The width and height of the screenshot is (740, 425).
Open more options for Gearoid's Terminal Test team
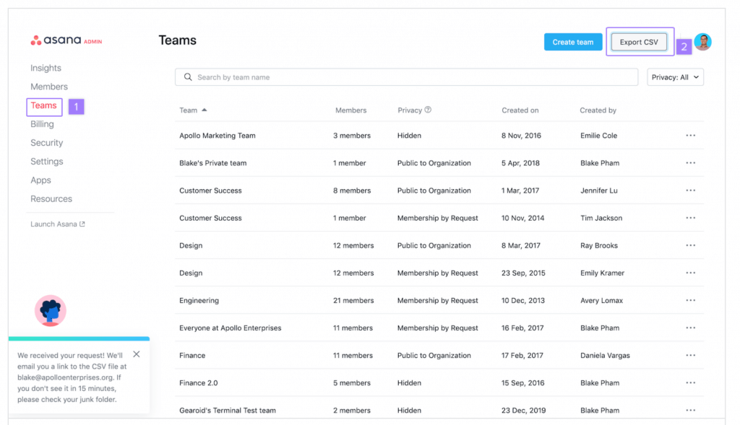[690, 411]
